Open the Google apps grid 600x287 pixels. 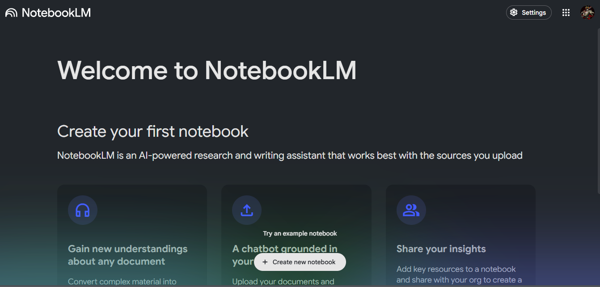click(566, 13)
